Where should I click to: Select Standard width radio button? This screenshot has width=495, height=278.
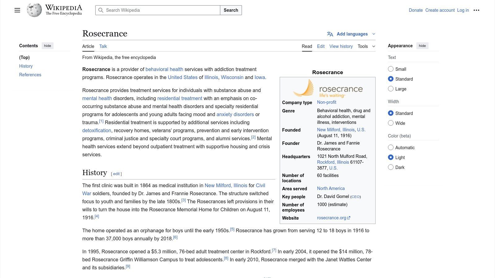(391, 113)
